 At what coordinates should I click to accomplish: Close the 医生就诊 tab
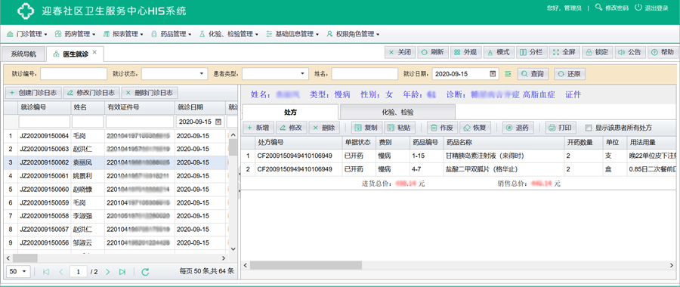pos(94,52)
